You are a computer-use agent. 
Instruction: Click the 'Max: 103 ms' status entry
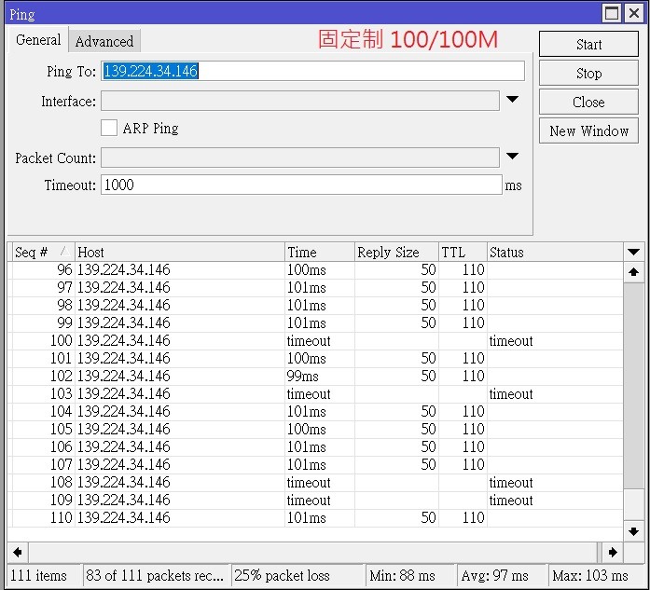click(596, 575)
